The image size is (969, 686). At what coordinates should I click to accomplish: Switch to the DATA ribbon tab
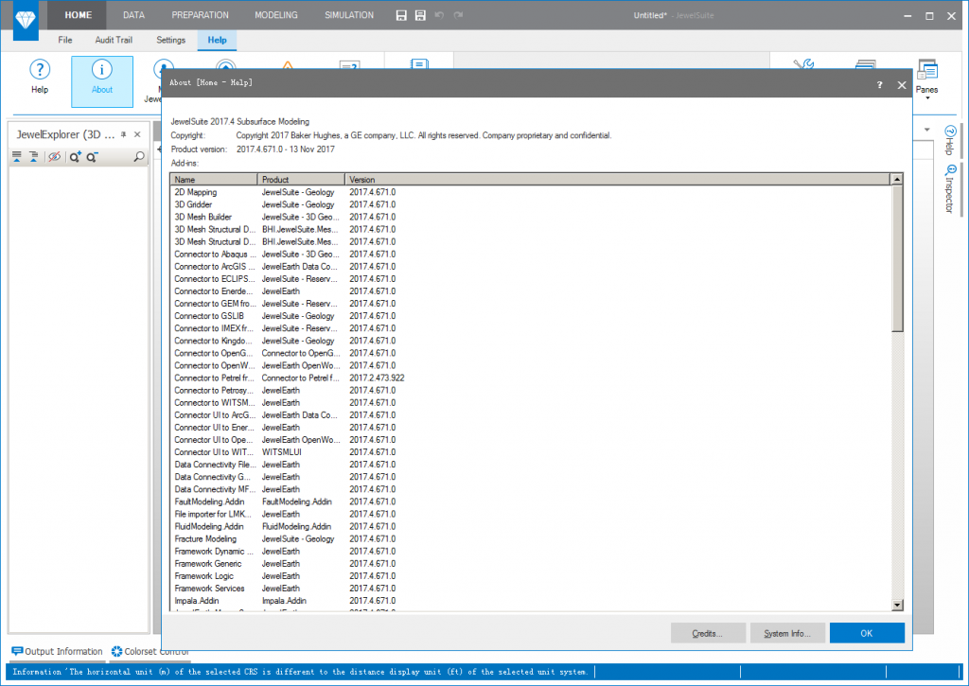point(133,15)
